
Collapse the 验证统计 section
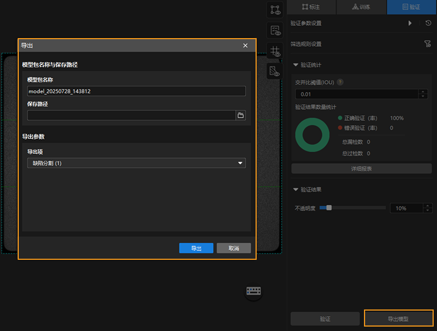tap(296, 65)
